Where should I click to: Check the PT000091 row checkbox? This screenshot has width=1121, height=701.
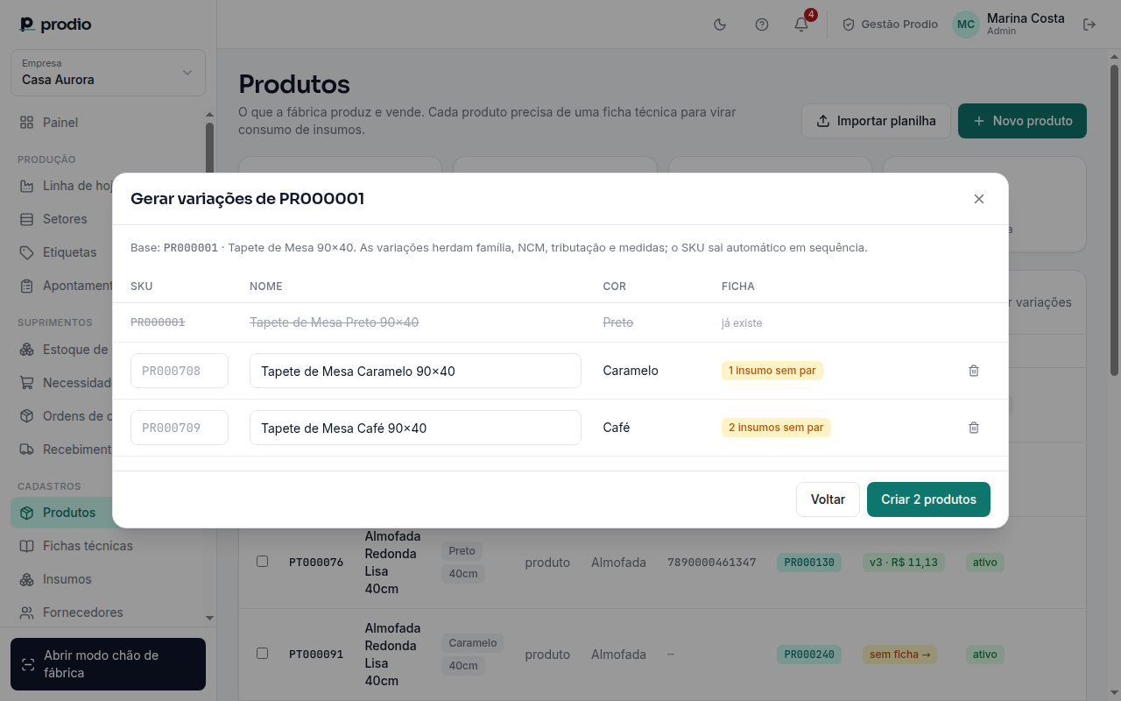[262, 654]
